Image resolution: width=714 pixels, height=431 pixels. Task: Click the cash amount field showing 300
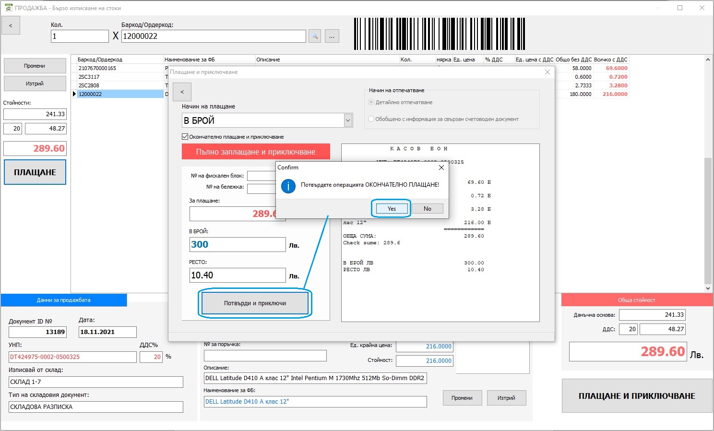(x=238, y=244)
